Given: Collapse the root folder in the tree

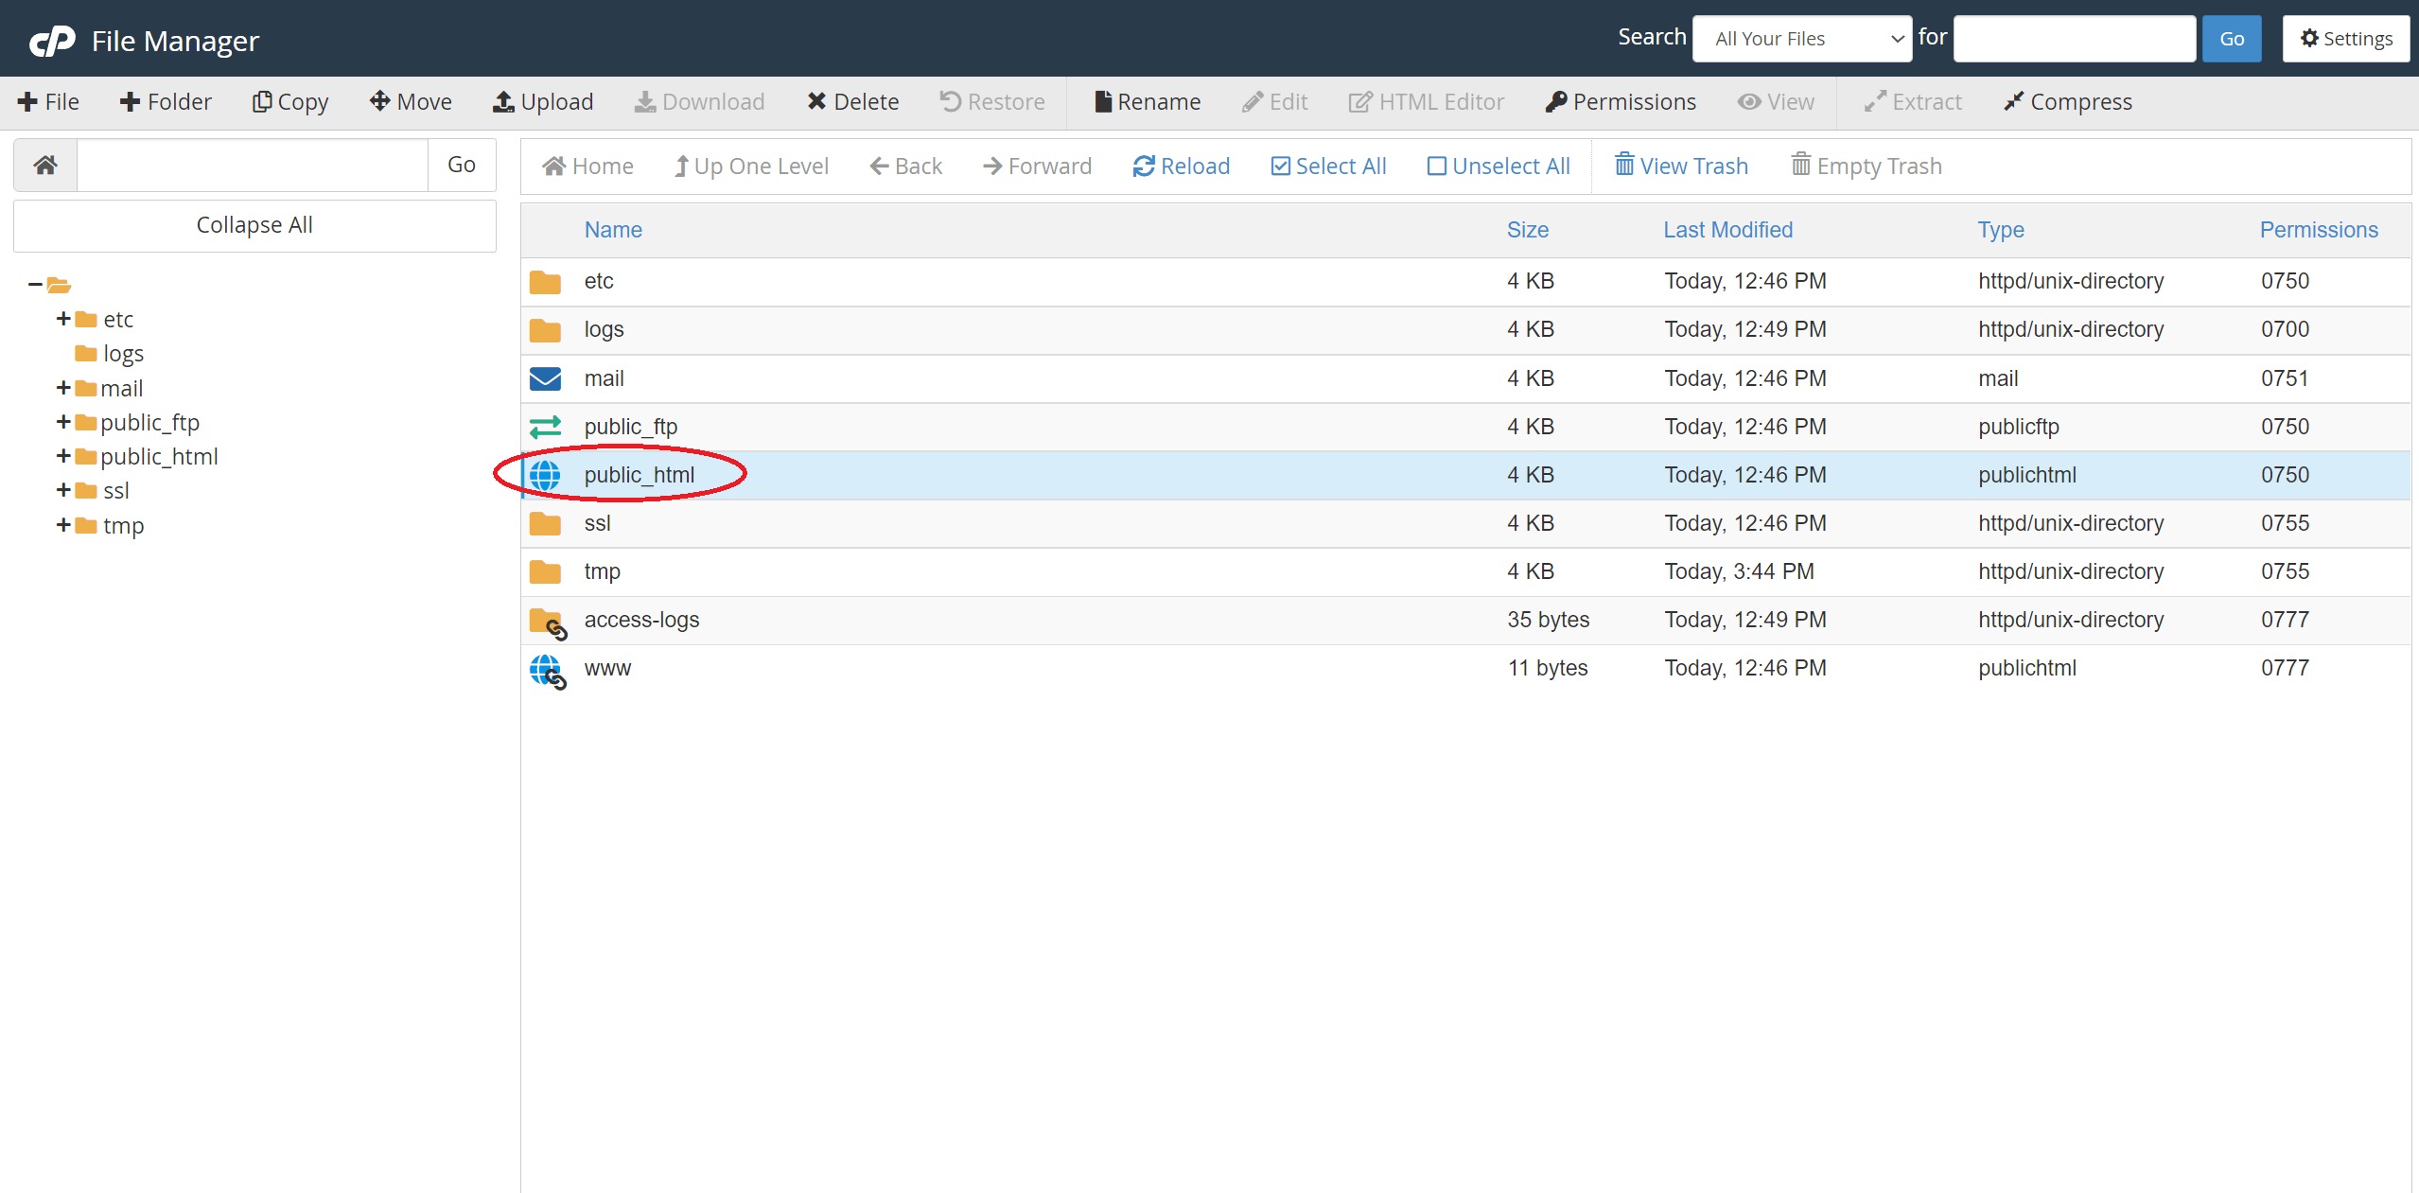Looking at the screenshot, I should tap(35, 284).
